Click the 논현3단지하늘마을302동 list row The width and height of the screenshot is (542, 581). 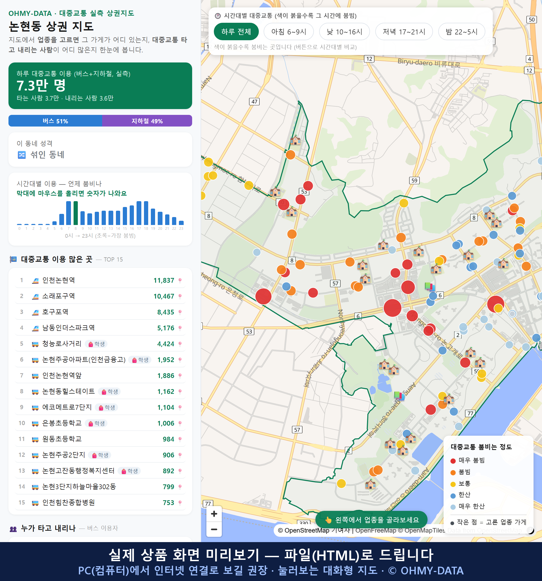click(x=100, y=487)
